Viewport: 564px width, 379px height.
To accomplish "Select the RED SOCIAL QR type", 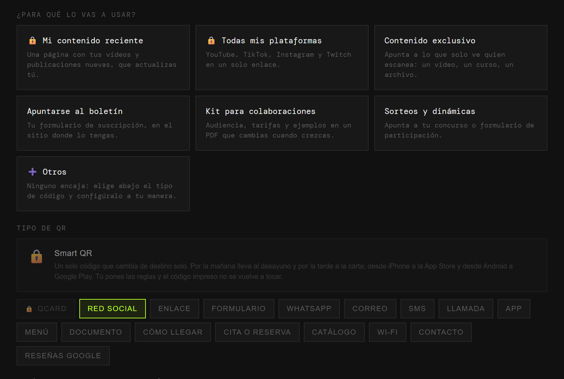I will coord(113,309).
